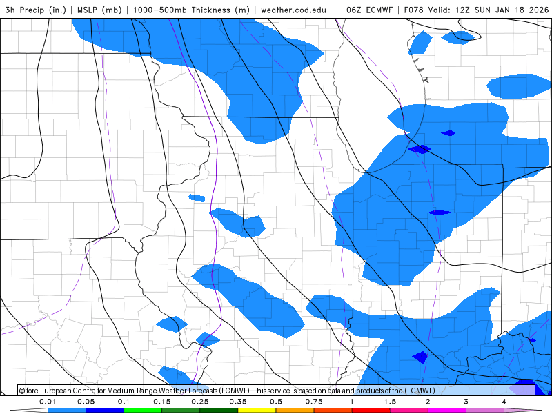Image resolution: width=552 pixels, height=414 pixels.
Task: Click the yellow 0.35–0.5 legend swatch
Action: click(257, 411)
